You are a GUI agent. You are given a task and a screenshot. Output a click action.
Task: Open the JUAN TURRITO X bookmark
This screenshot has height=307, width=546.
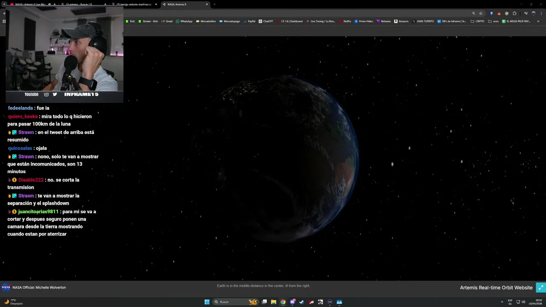(423, 21)
